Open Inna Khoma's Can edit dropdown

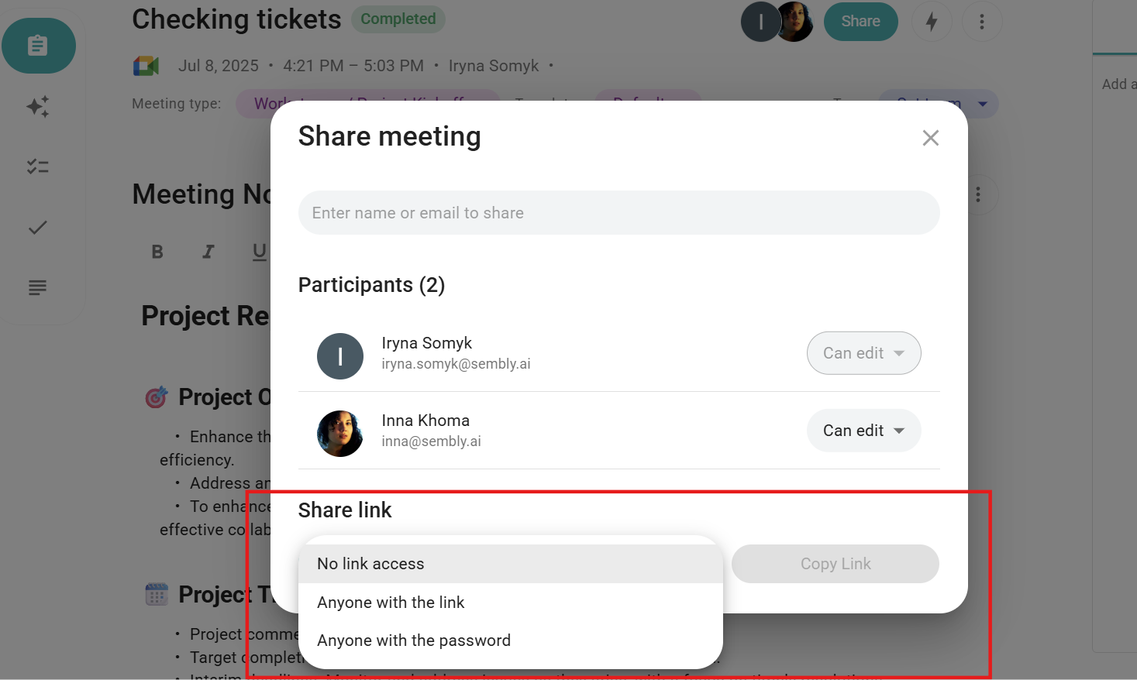[863, 431]
